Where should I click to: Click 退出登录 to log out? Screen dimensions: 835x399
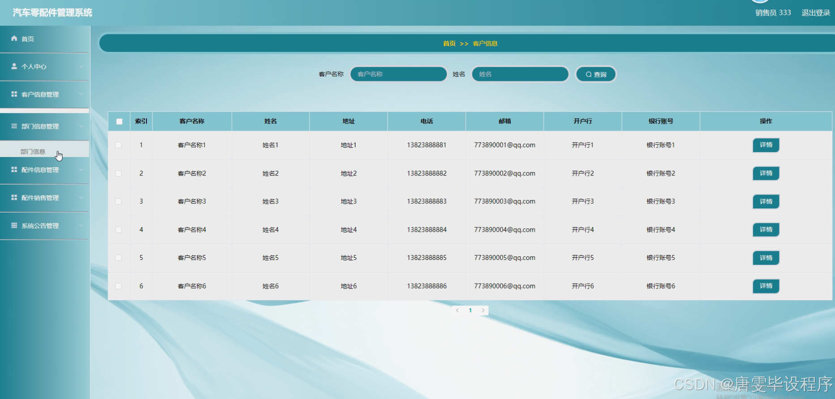816,13
